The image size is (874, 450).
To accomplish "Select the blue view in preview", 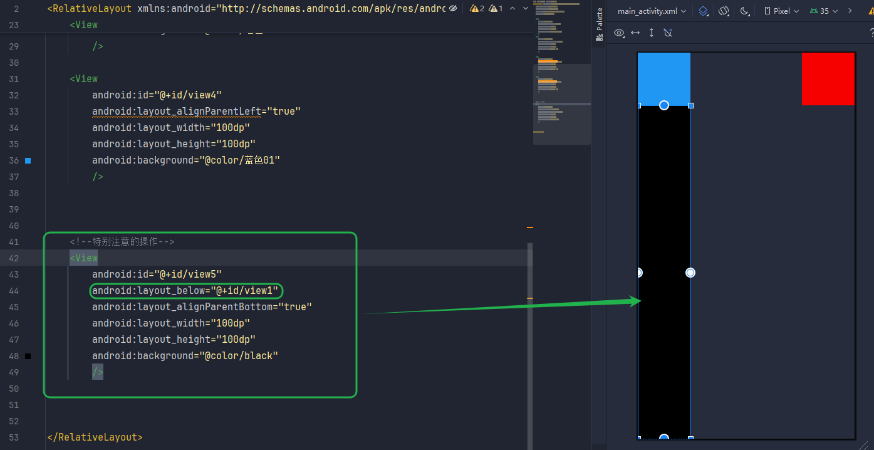I will click(664, 79).
